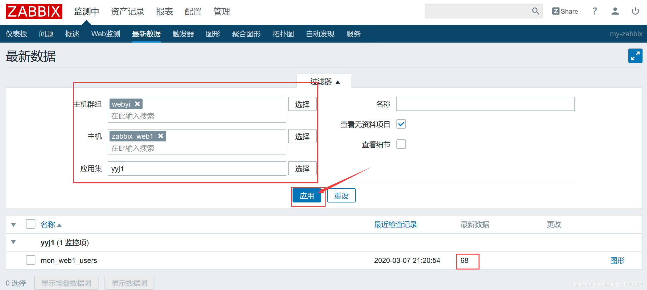Click the ZABBIX logo
This screenshot has height=290, width=647.
34,11
